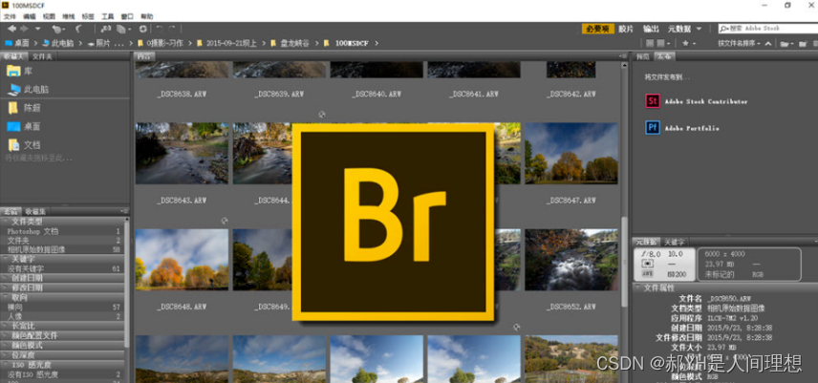Select the 内容 panel tab

coord(144,56)
